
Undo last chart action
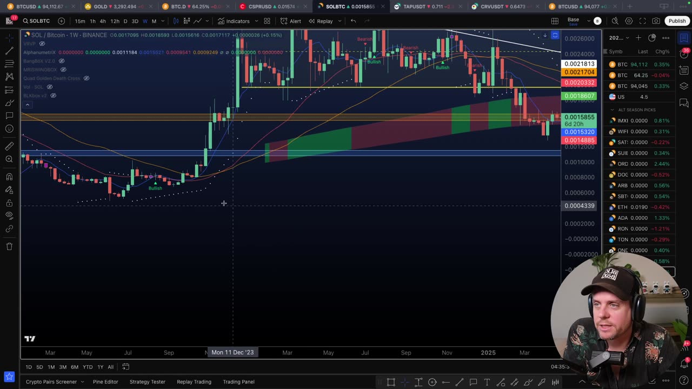tap(353, 21)
